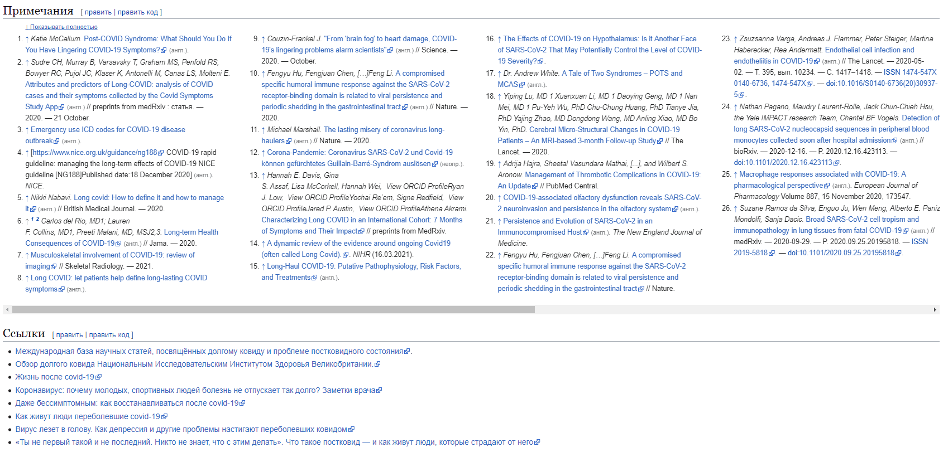
Task: Click back-arrow of reference 14 dynamic review
Action: [264, 244]
